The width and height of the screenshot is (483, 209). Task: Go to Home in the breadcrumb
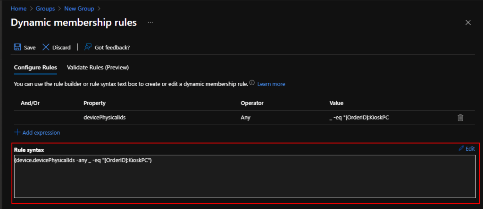tap(18, 8)
